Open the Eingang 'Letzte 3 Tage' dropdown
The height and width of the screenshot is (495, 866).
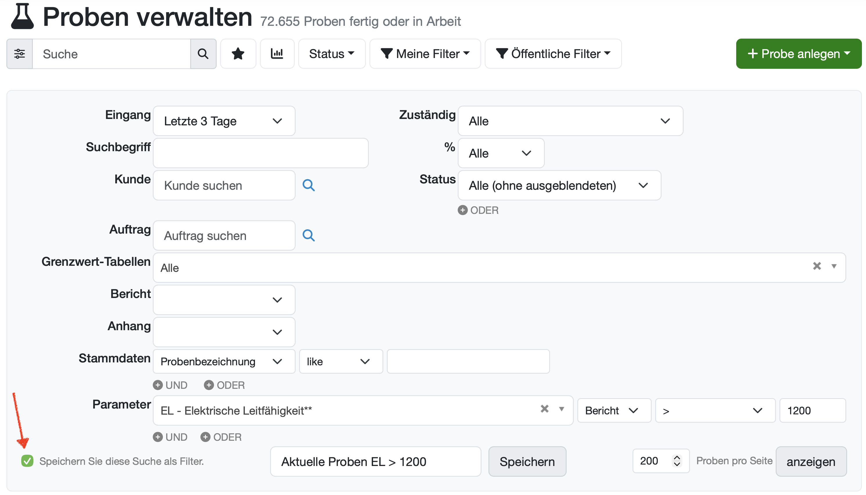[x=224, y=121]
